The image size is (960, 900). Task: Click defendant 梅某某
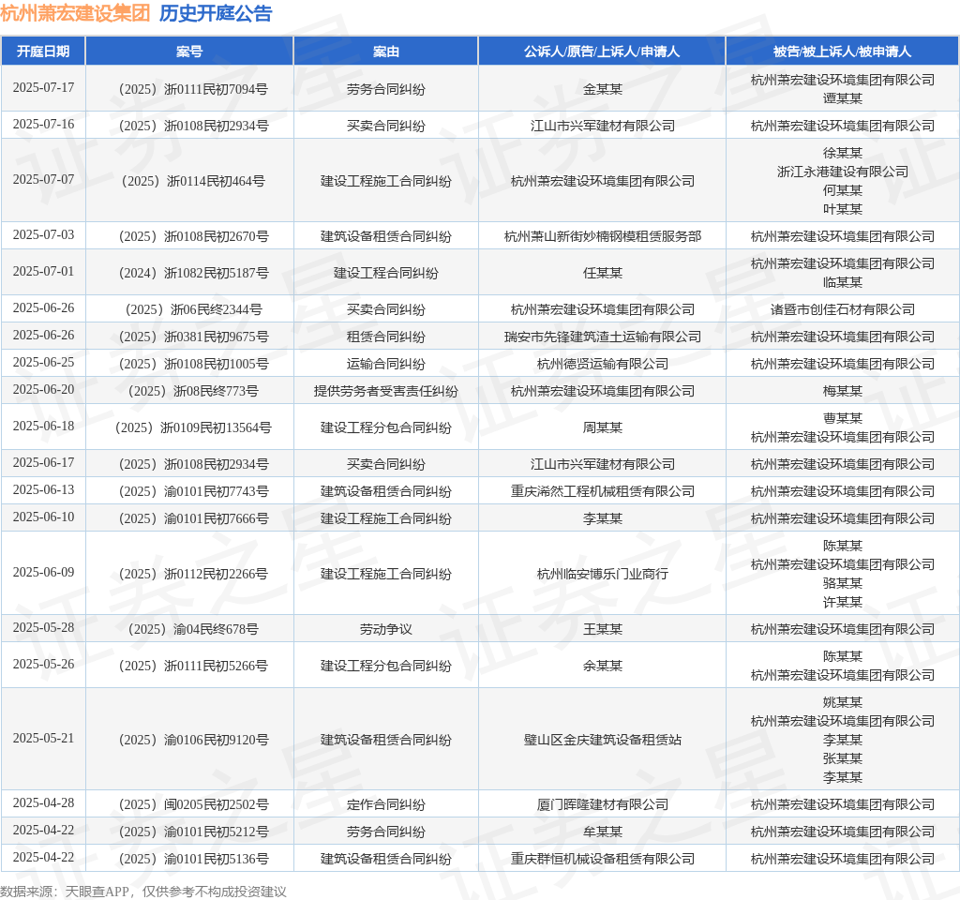[x=843, y=391]
